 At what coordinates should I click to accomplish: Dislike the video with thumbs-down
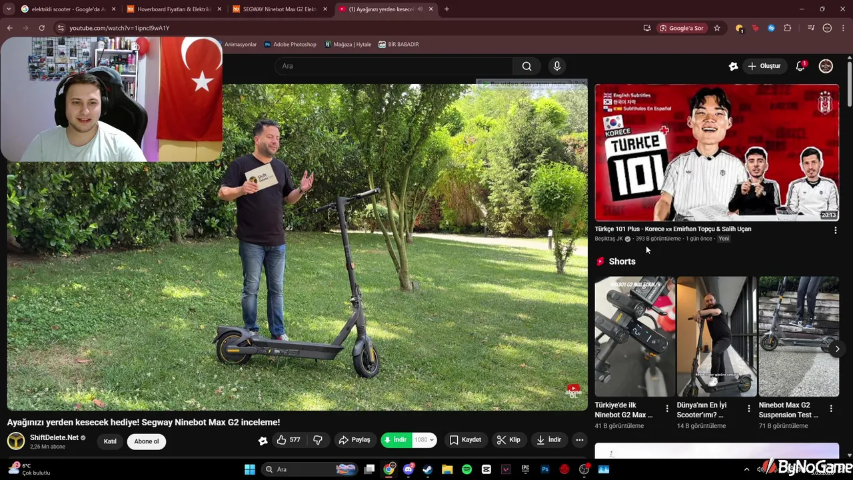pos(318,440)
